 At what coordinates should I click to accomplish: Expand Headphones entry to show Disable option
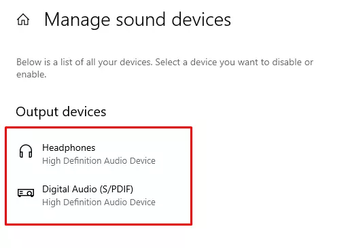coord(99,154)
